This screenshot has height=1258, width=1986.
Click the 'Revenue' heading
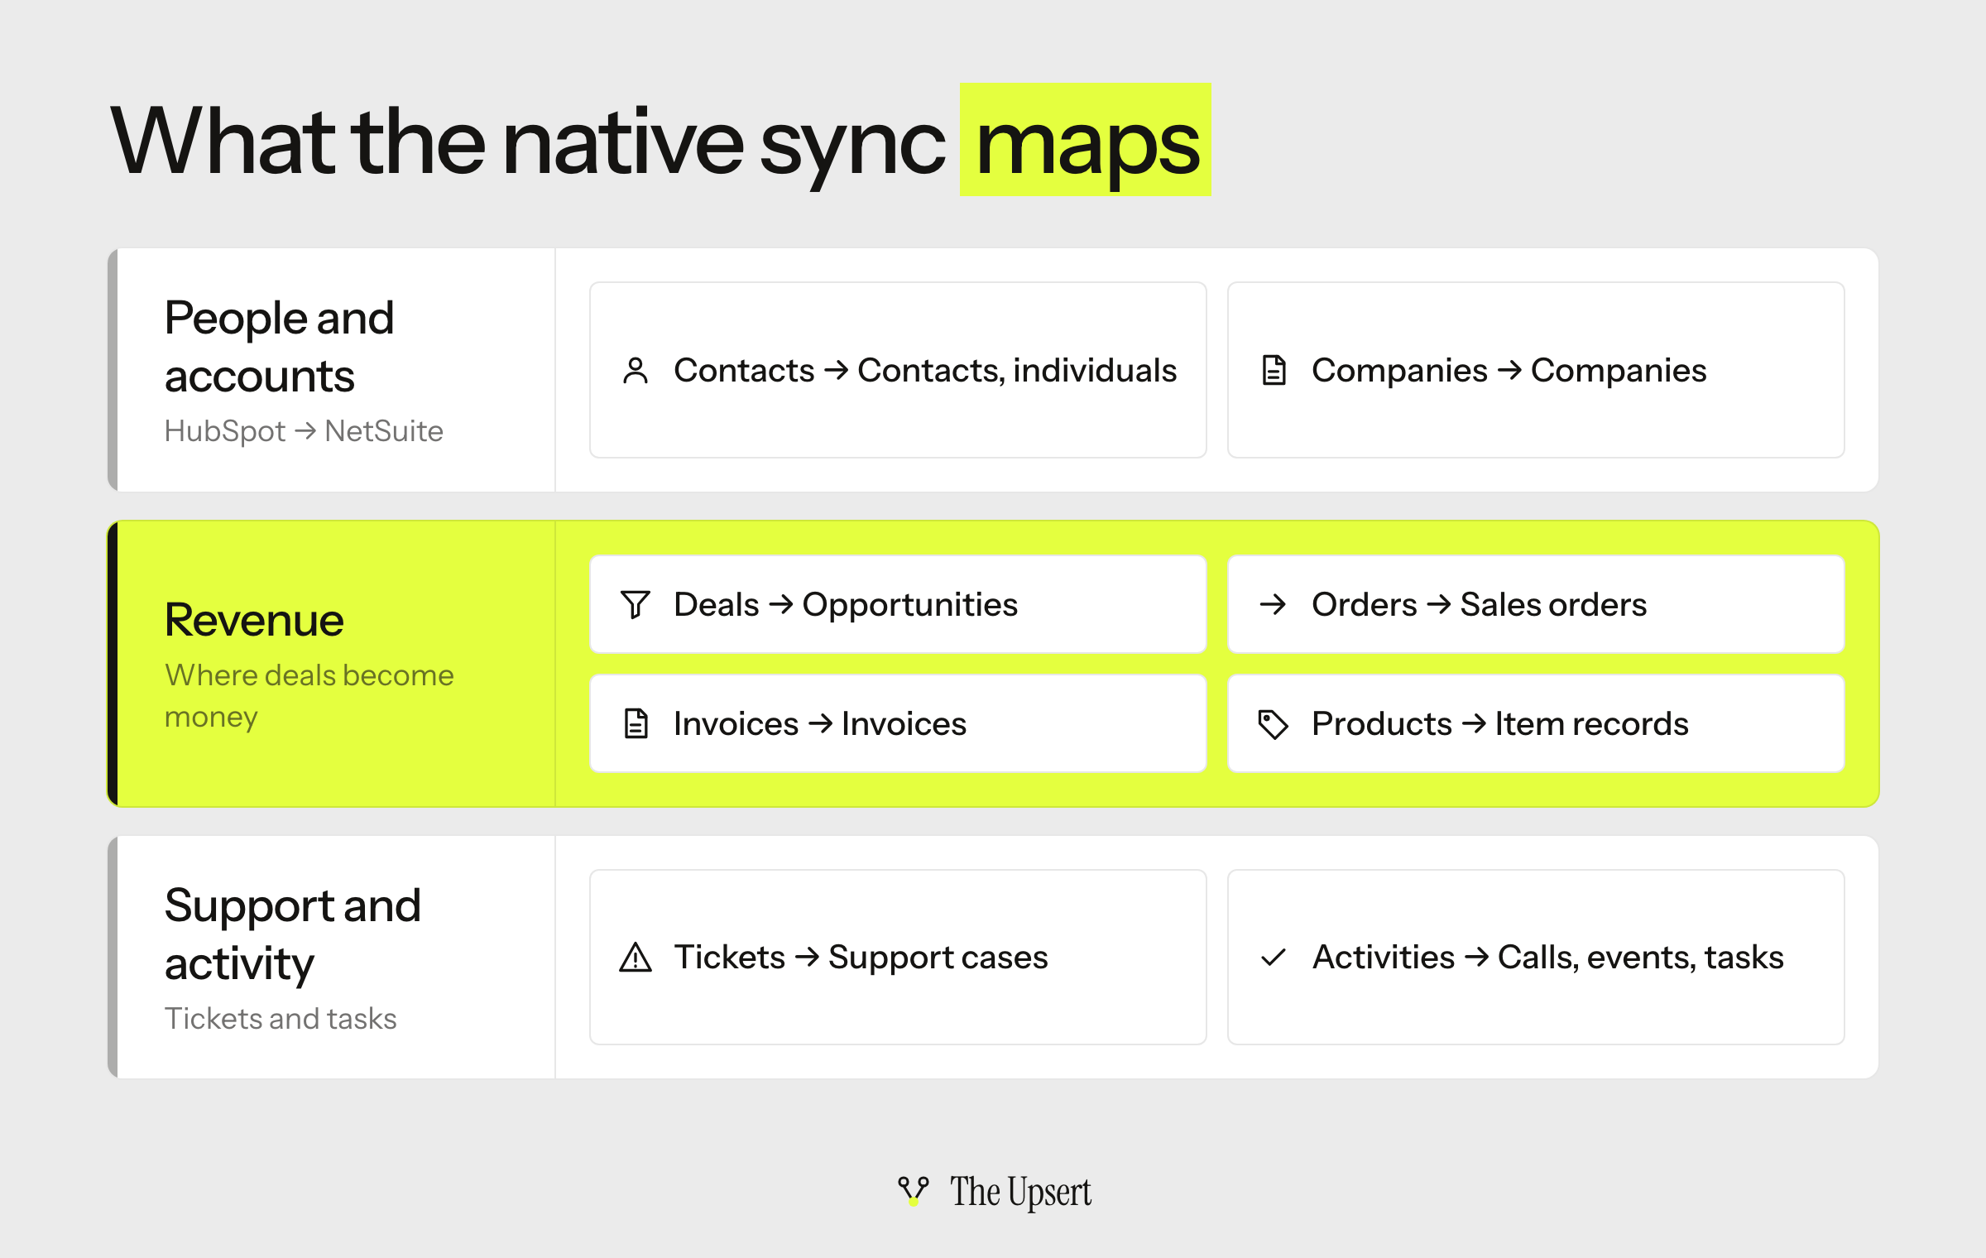254,620
